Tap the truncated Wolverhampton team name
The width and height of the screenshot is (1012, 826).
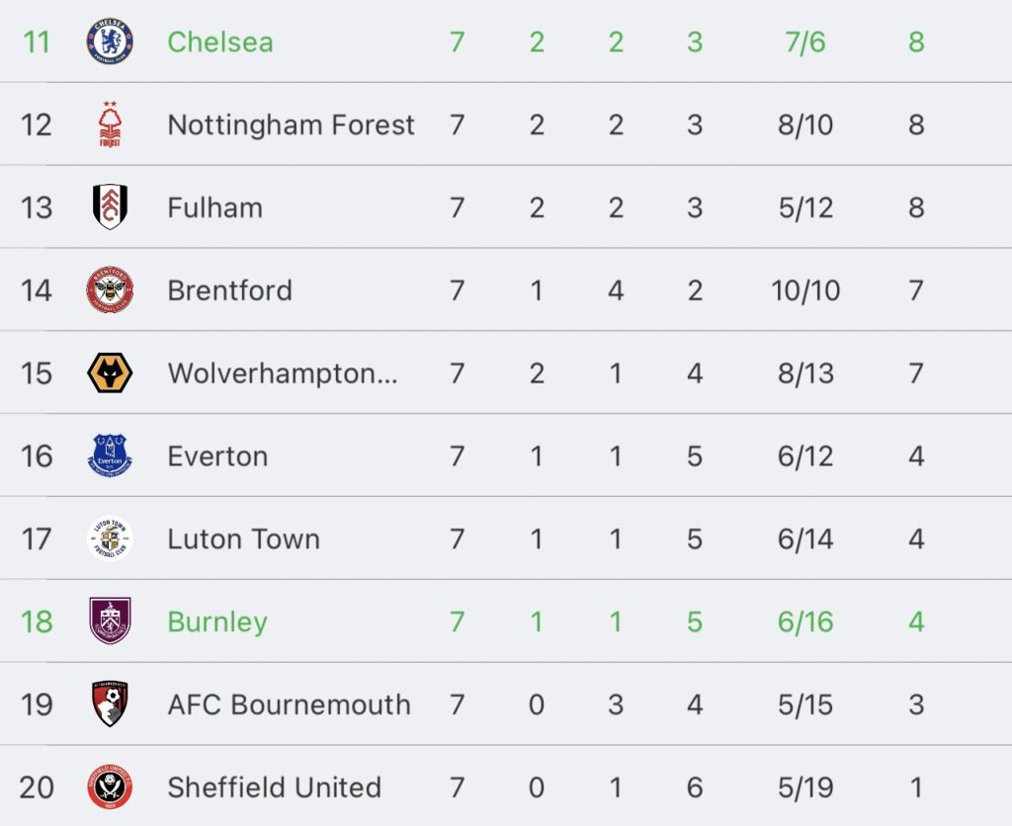282,373
